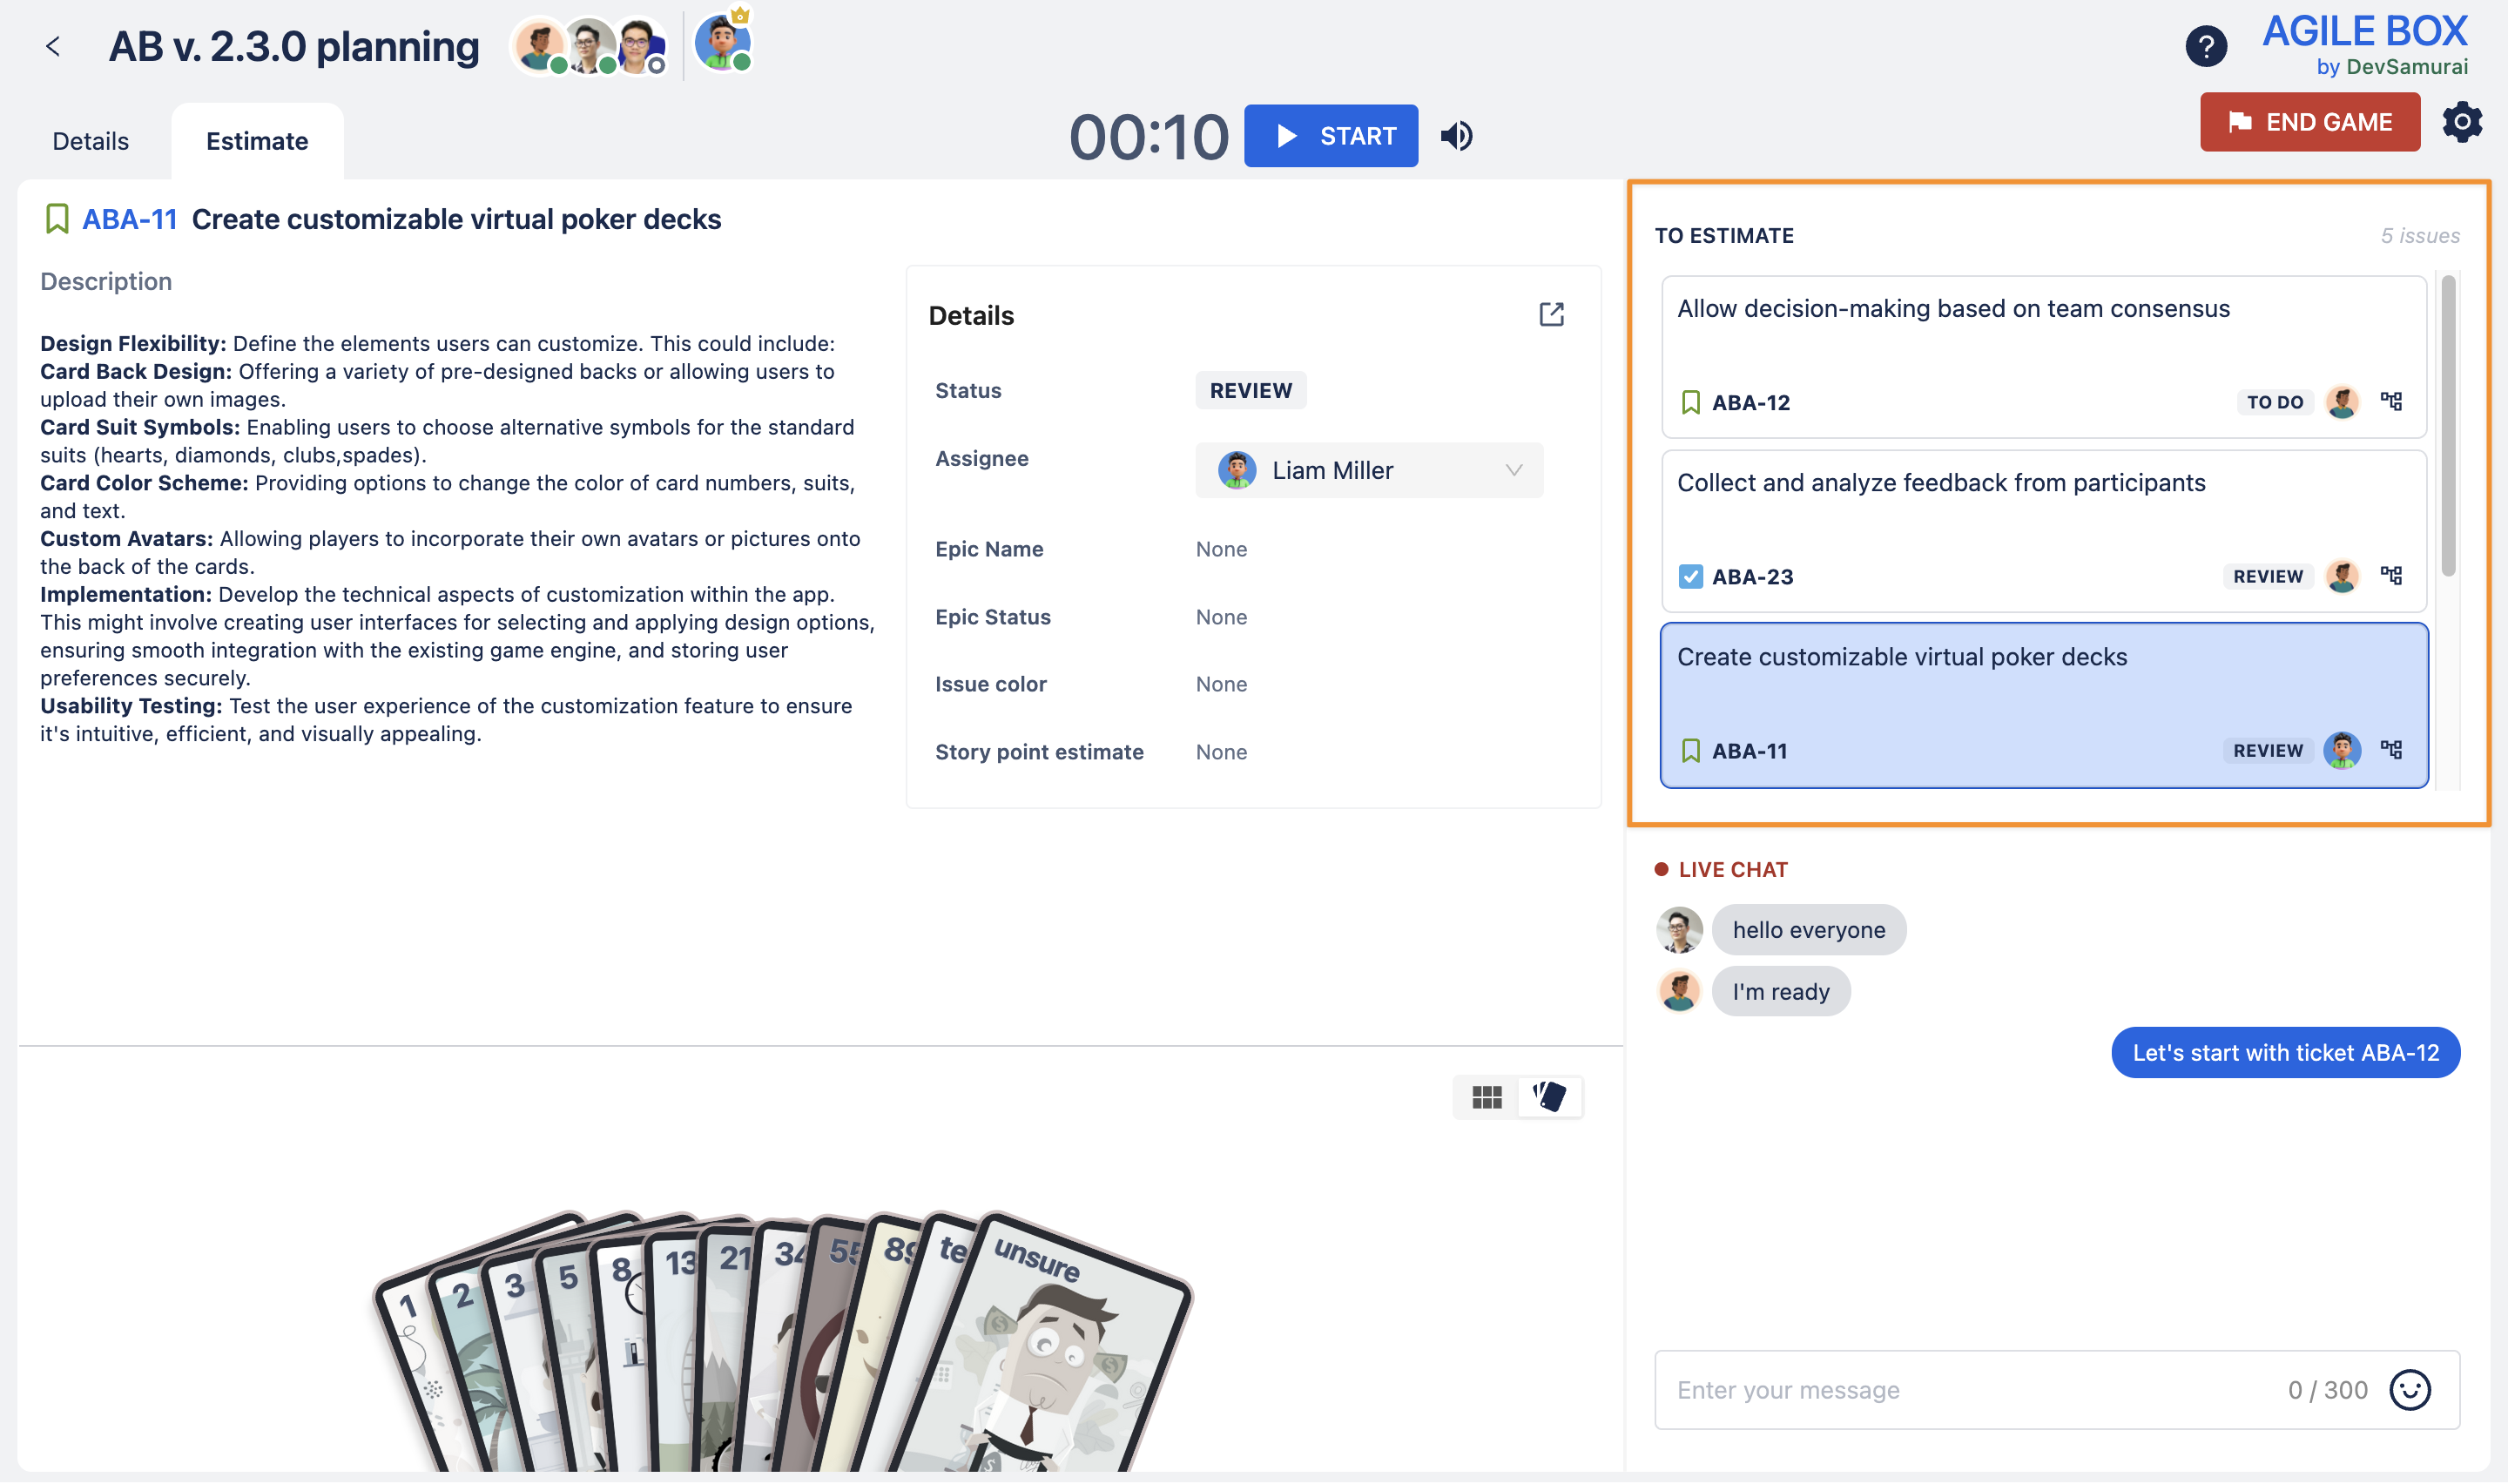This screenshot has height=1484, width=2508.
Task: Switch to the Details tab
Action: [x=90, y=141]
